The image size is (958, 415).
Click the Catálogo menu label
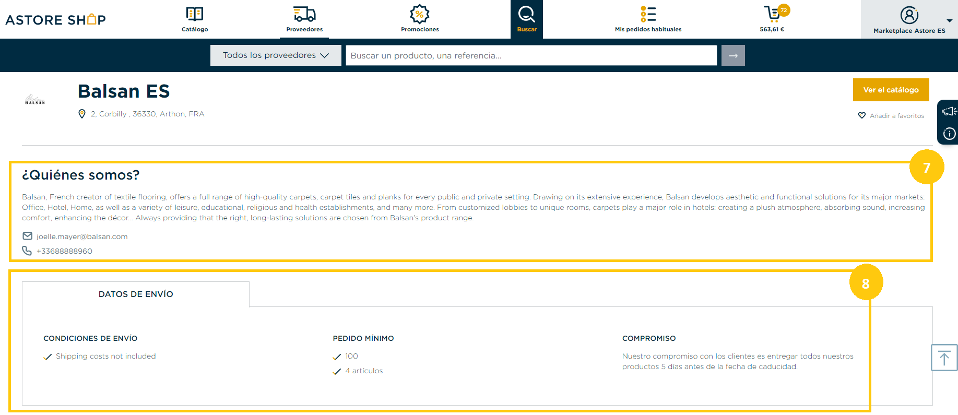[195, 29]
